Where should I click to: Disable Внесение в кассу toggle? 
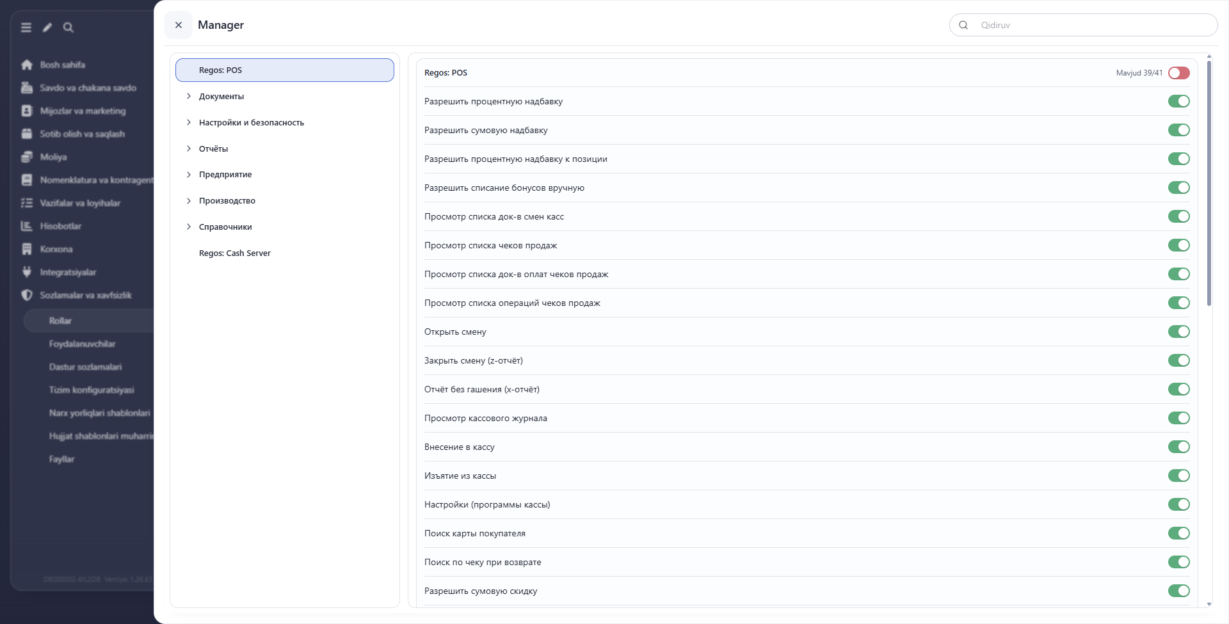coord(1179,447)
